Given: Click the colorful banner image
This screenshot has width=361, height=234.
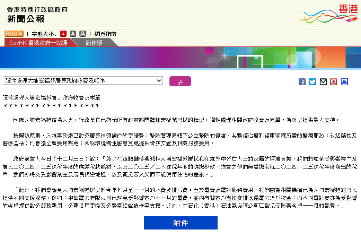Looking at the screenshot, I should click(x=180, y=58).
